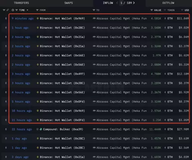Open transaction from 9 minutes ago

22,18
